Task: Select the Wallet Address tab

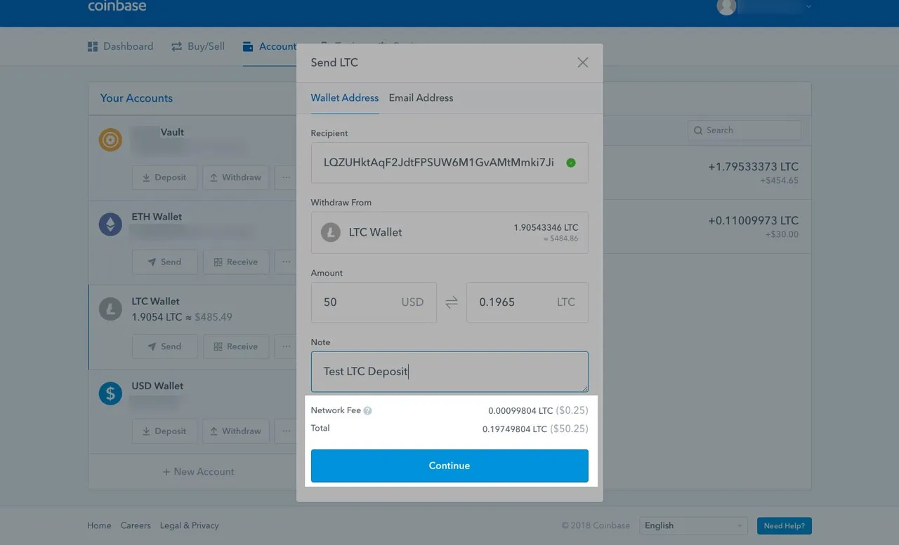Action: [x=345, y=98]
